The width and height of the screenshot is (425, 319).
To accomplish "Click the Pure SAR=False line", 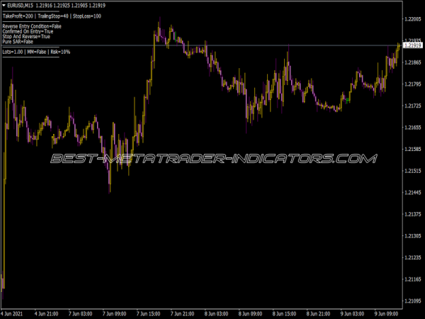I will coord(18,42).
